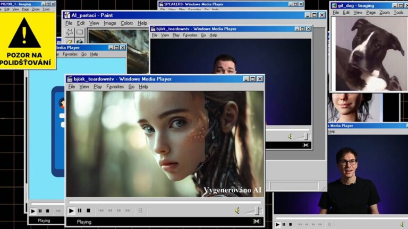This screenshot has width=408, height=229.
Task: Open Image menu in AI_partaci Paint
Action: (110, 23)
